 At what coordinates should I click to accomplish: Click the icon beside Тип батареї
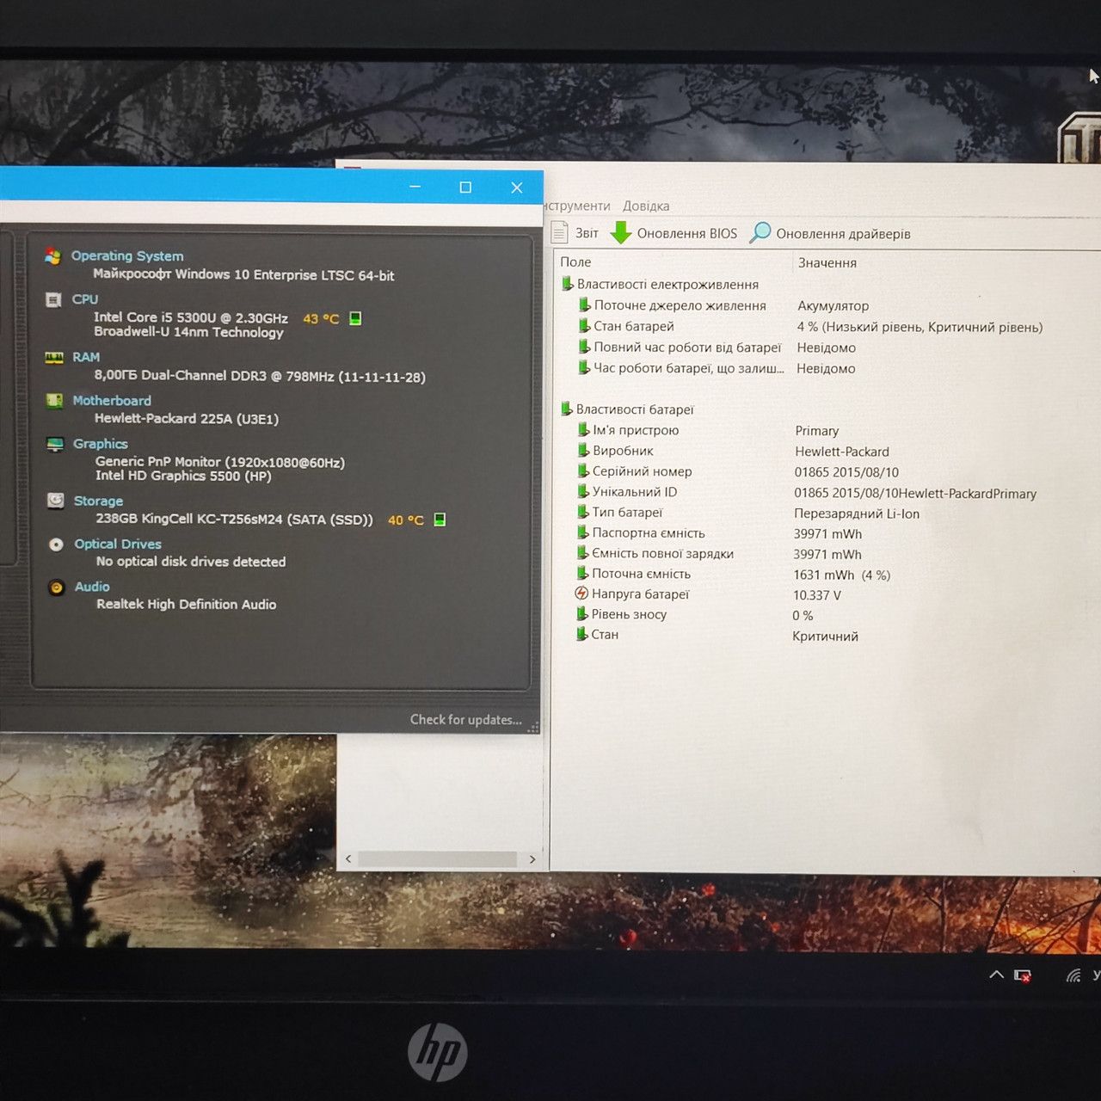(583, 512)
